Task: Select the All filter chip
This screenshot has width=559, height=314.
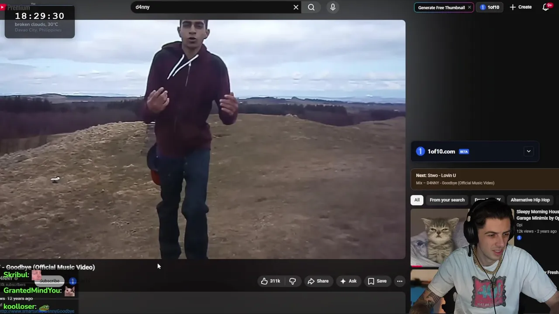Action: coord(417,200)
